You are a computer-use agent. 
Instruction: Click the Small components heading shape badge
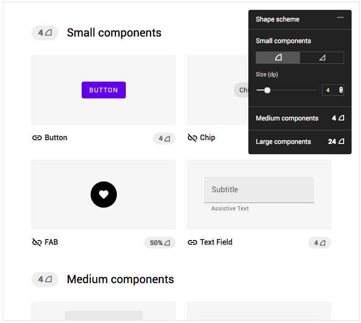45,33
